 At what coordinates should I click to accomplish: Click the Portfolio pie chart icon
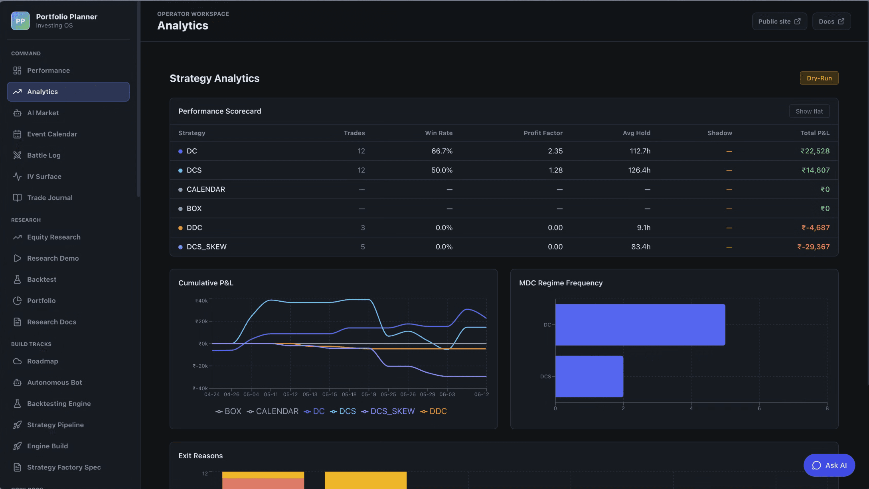(x=17, y=300)
